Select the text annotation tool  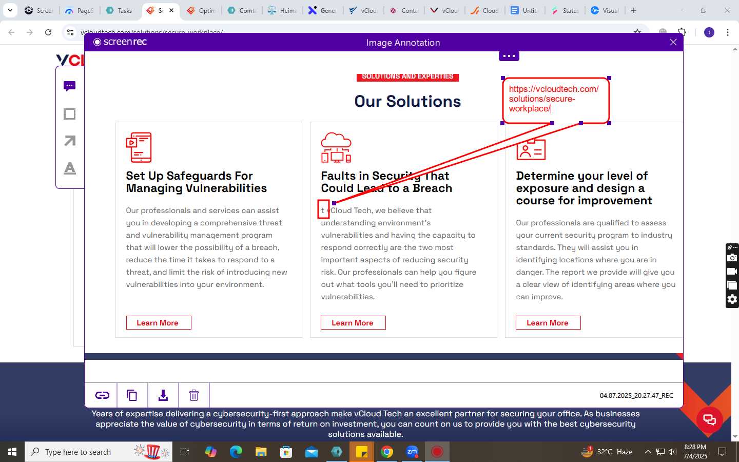pos(70,168)
